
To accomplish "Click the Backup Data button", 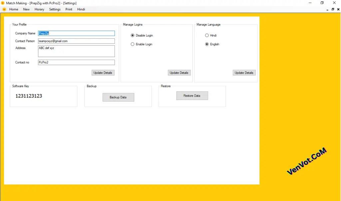I will point(118,97).
